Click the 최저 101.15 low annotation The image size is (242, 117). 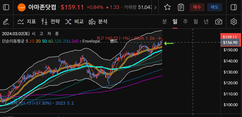coord(39,103)
